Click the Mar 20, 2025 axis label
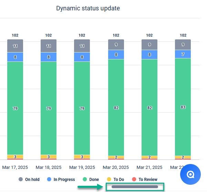Screen dimensions: 207x192 pyautogui.click(x=116, y=167)
